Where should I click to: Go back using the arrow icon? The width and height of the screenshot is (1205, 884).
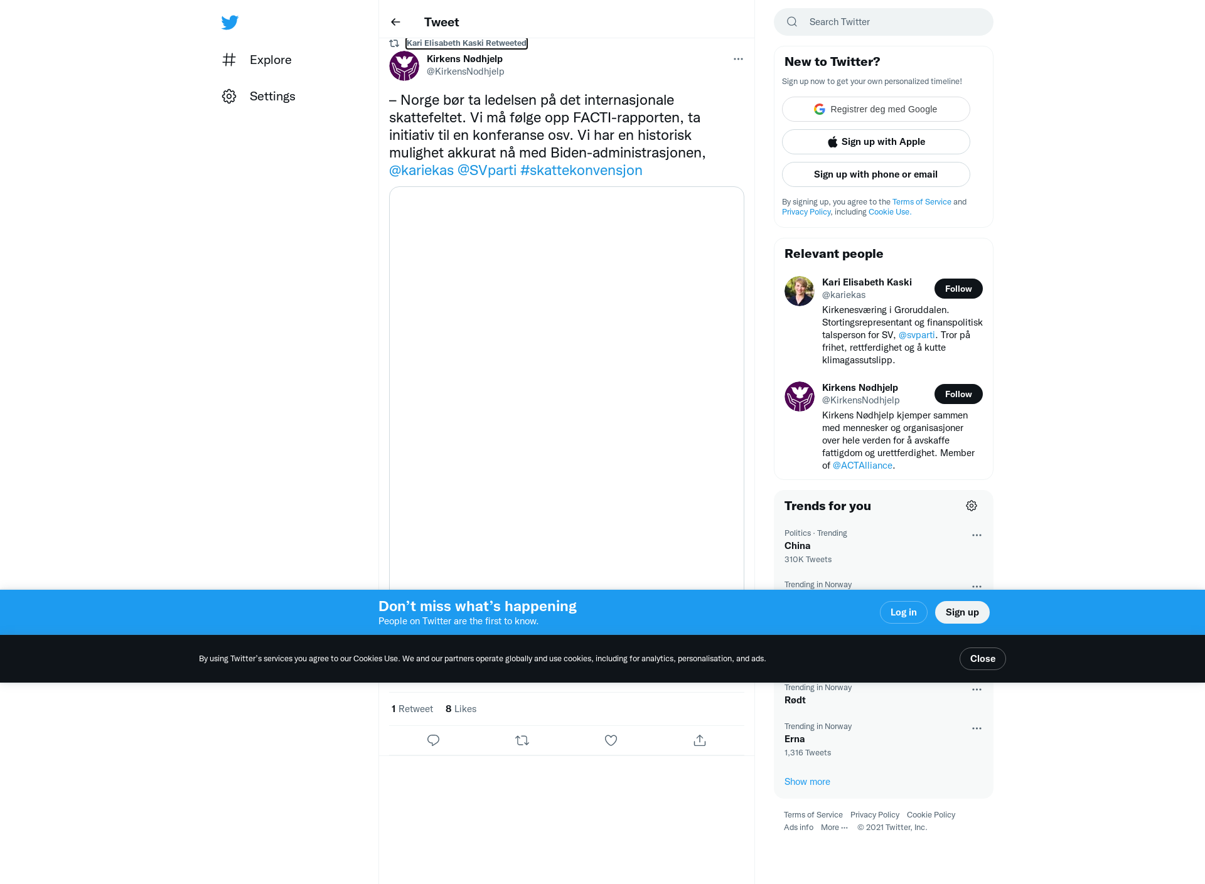click(395, 22)
